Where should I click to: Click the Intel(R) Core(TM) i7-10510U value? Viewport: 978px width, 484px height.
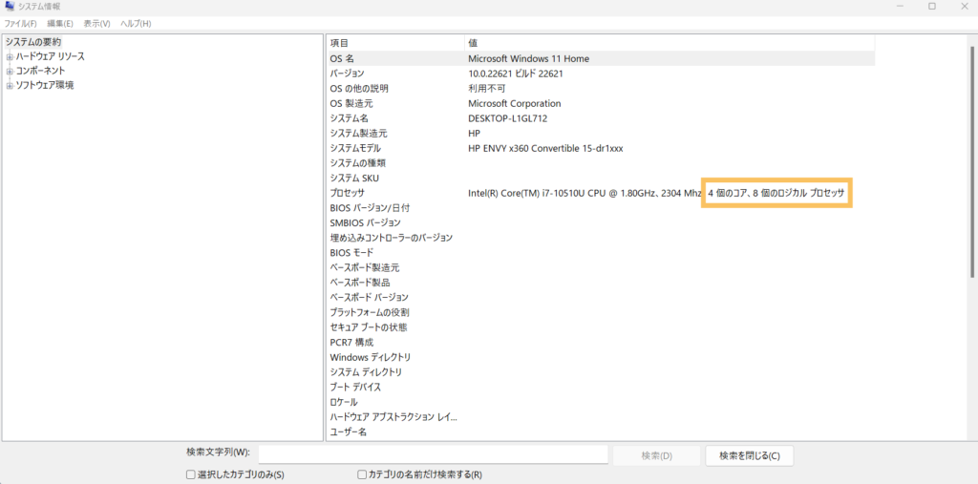click(585, 194)
